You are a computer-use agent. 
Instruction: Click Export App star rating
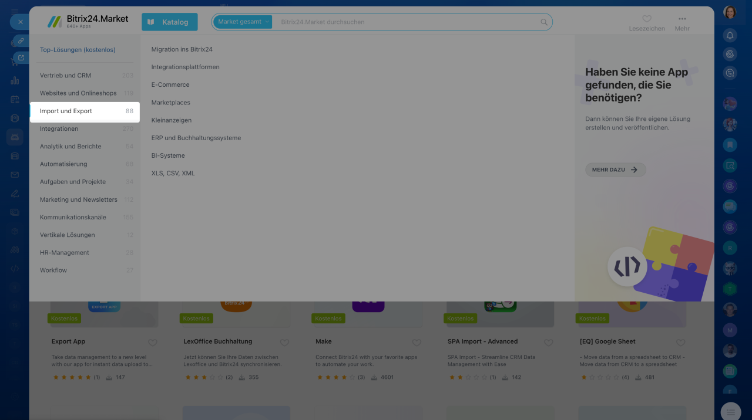tap(72, 377)
